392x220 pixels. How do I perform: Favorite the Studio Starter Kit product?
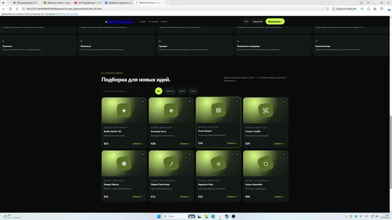click(142, 102)
